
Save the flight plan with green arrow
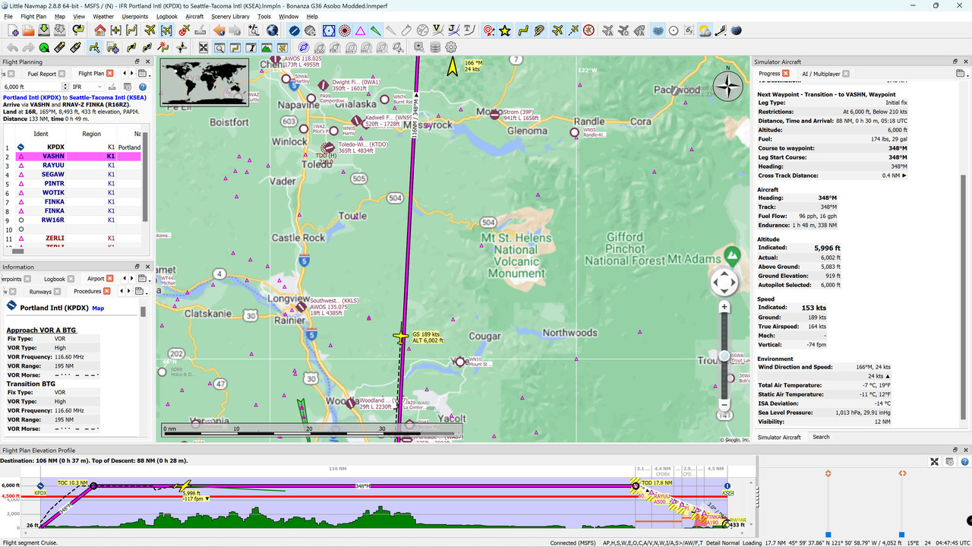44,30
